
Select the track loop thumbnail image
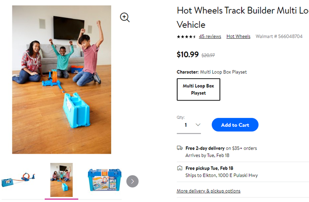click(x=19, y=179)
